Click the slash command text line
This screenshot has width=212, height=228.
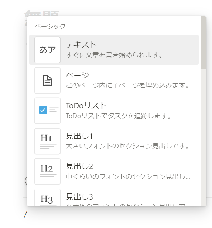(25, 215)
